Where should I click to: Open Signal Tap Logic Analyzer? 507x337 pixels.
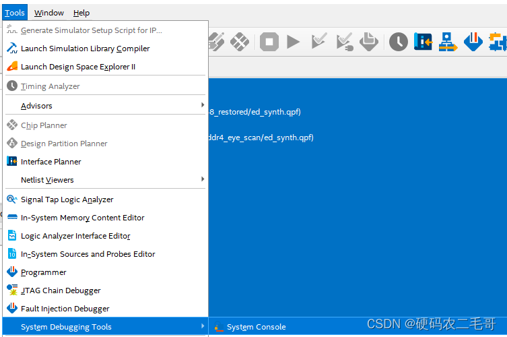[67, 200]
